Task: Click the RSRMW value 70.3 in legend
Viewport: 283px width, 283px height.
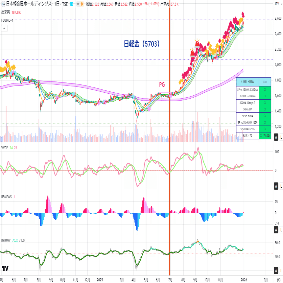Action: [15, 241]
